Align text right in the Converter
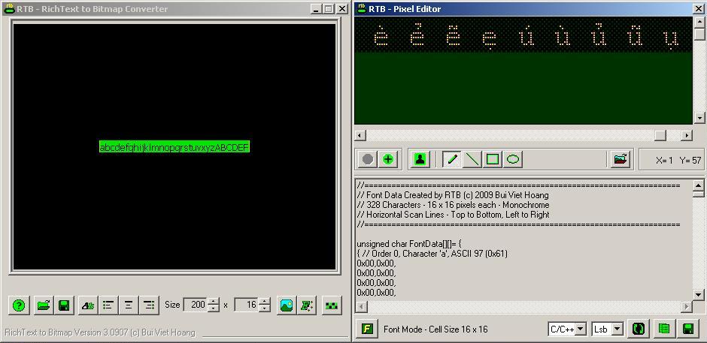The height and width of the screenshot is (343, 707). click(x=149, y=305)
